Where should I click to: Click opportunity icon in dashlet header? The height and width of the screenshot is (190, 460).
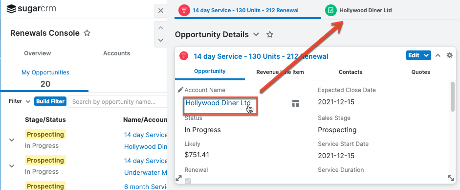[184, 56]
